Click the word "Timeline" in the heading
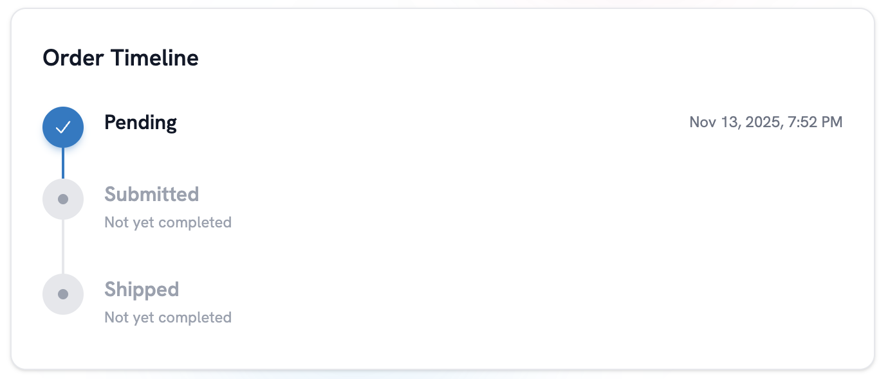 154,58
